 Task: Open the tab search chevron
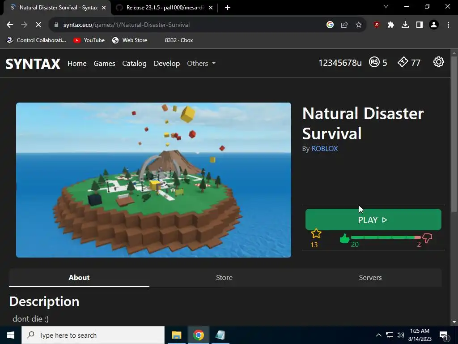(x=386, y=6)
